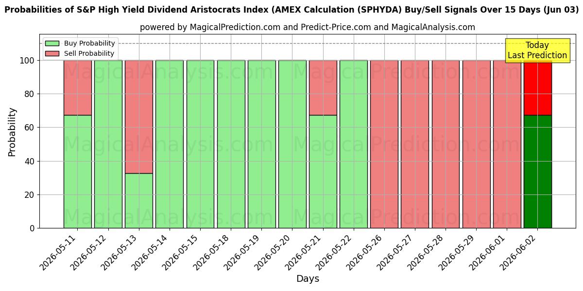Click the bright red segment of the 2026-06-02 bar

[x=538, y=88]
